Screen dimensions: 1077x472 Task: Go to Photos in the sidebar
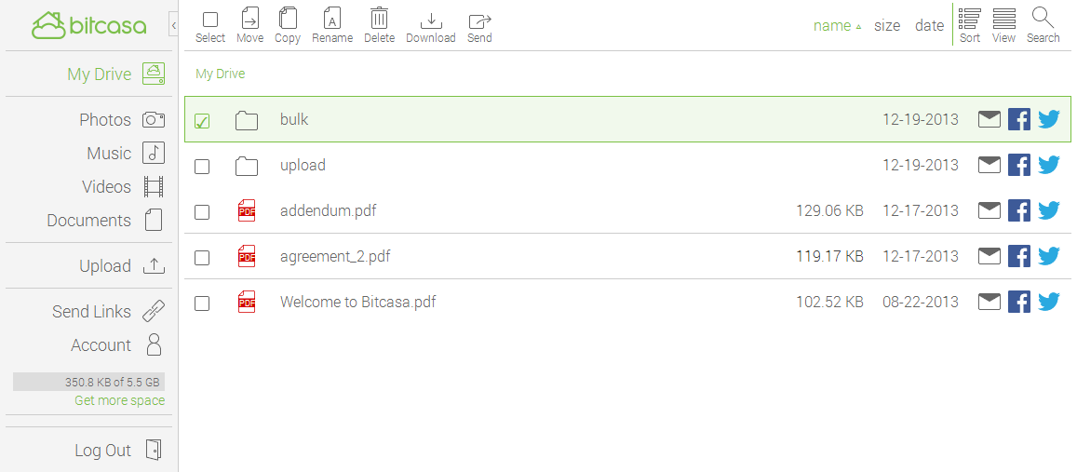pos(121,119)
